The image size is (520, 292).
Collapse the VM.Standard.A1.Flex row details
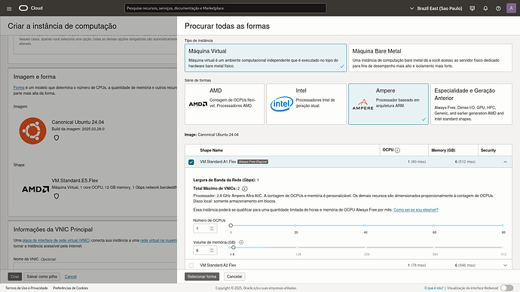[x=505, y=162]
